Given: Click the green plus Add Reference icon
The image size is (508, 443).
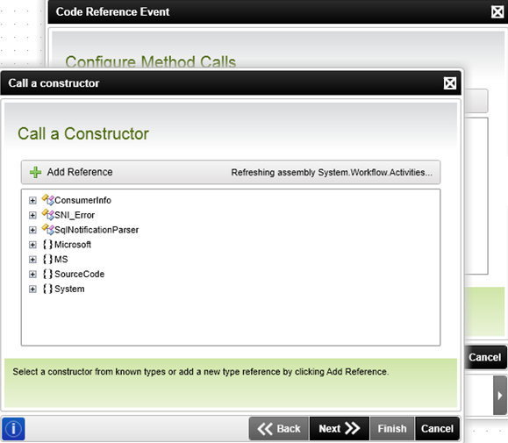Looking at the screenshot, I should [35, 172].
